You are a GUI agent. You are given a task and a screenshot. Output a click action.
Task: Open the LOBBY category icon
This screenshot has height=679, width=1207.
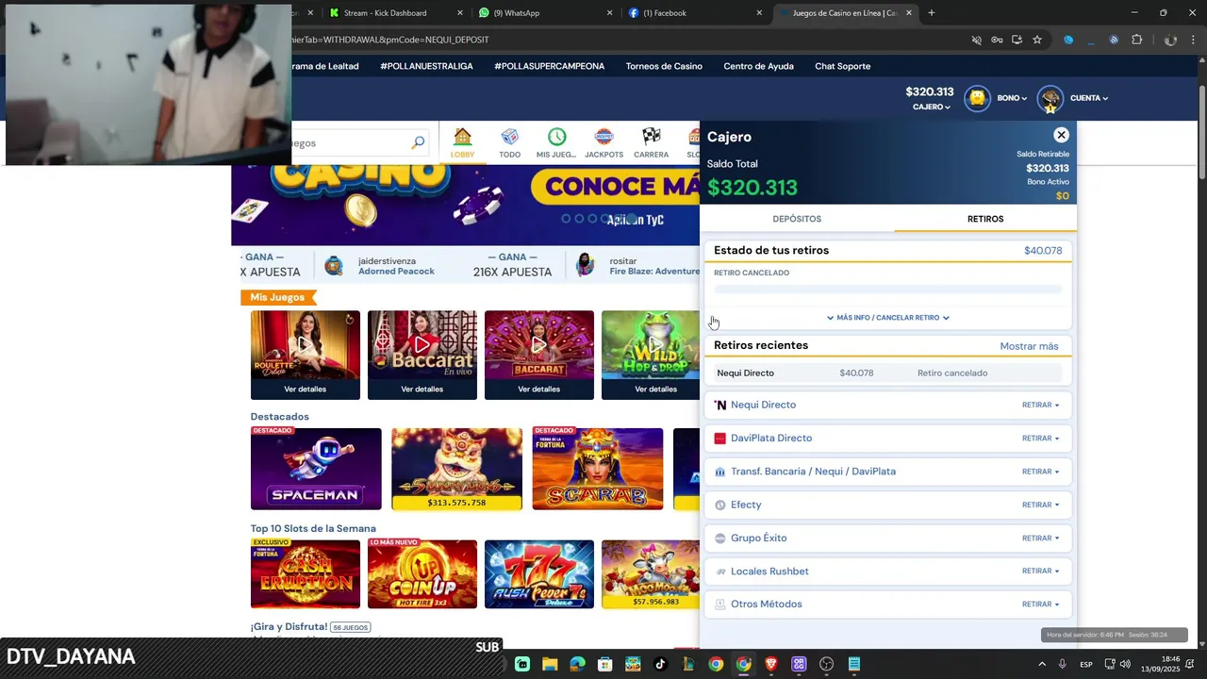[462, 137]
